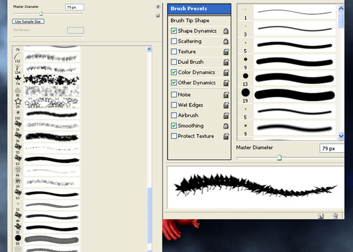Click the lock icon beside Smoothing
Screen dimensions: 353x252
click(226, 126)
